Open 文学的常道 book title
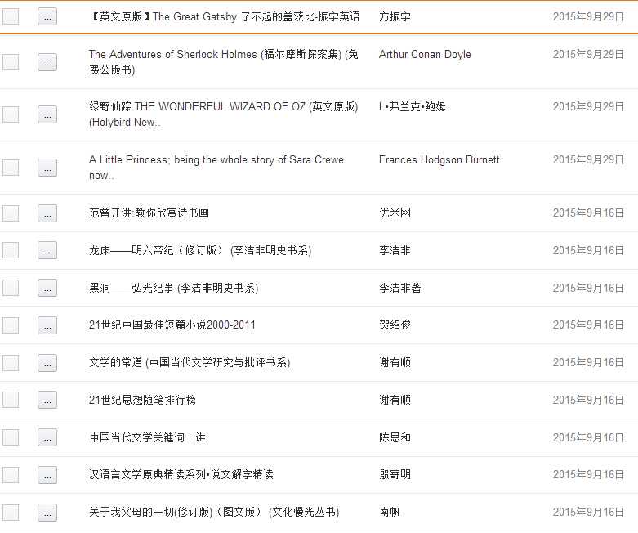The height and width of the screenshot is (533, 638). pyautogui.click(x=190, y=362)
